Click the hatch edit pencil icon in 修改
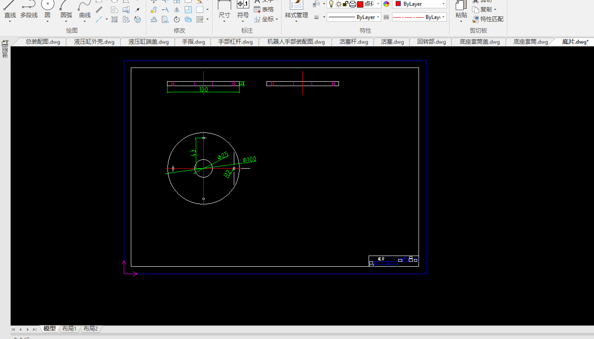This screenshot has height=339, width=594. 200,19
